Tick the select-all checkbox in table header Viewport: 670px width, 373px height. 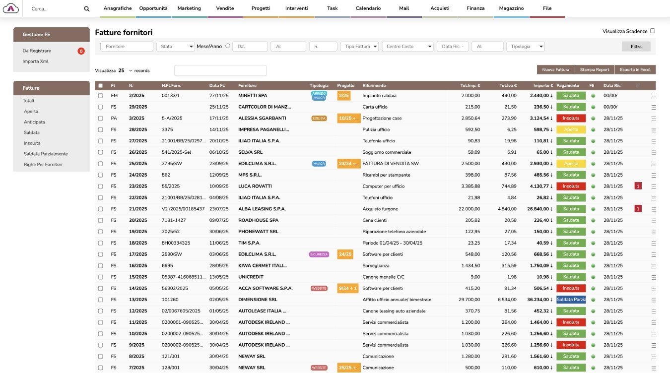[x=101, y=86]
